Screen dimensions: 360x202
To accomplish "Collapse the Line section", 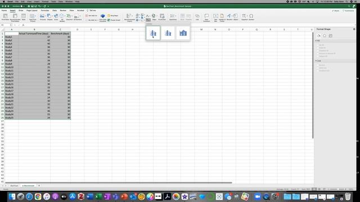I will [x=316, y=61].
